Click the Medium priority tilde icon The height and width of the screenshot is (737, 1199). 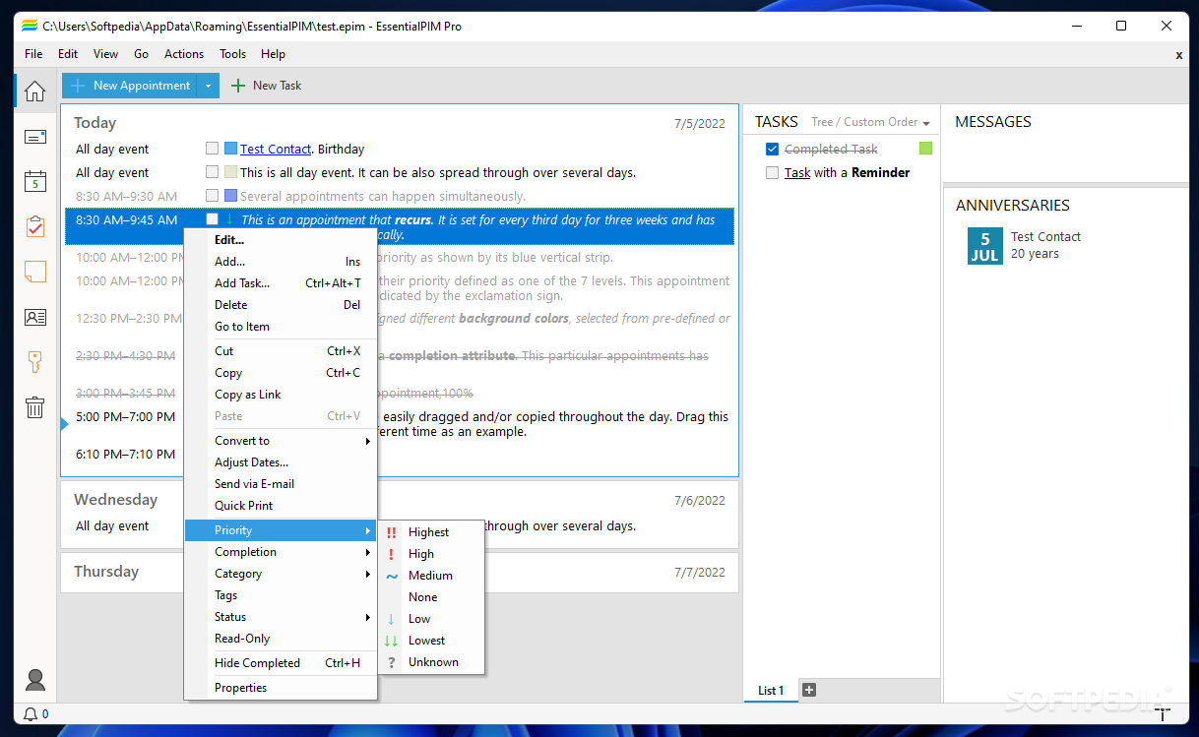(392, 576)
